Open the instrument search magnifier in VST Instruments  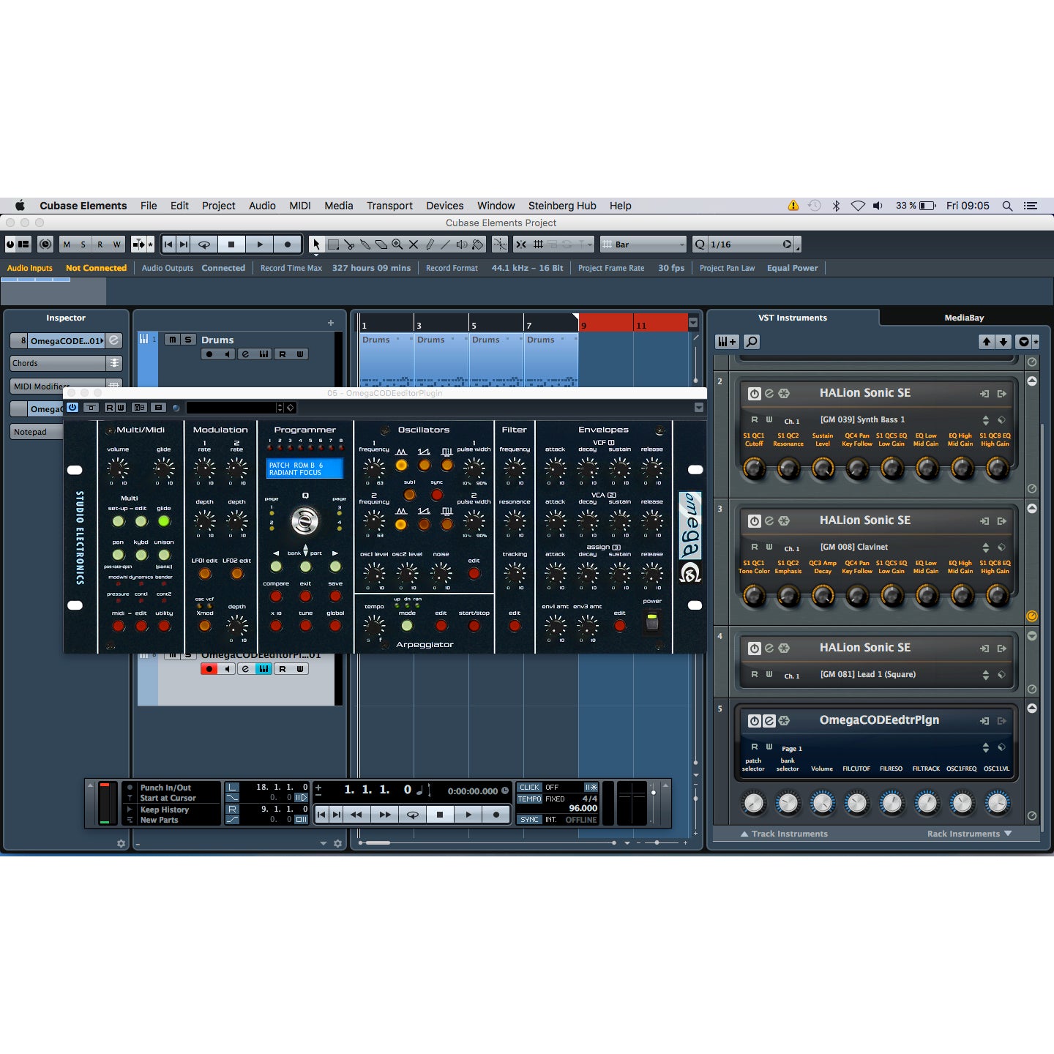[751, 341]
